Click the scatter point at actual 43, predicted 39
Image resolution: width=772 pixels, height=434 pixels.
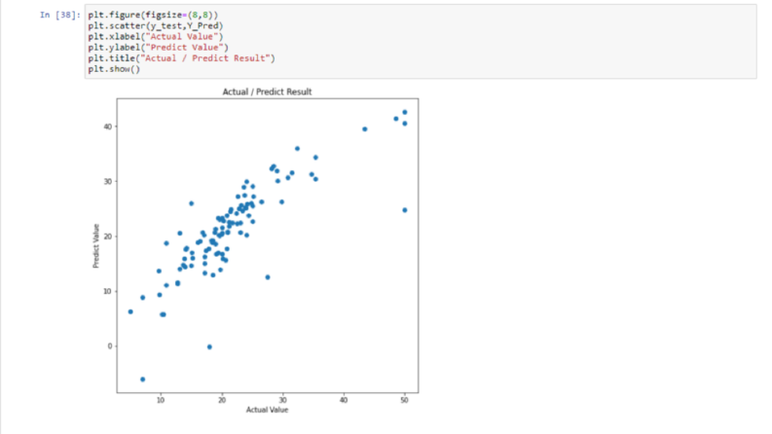coord(365,129)
